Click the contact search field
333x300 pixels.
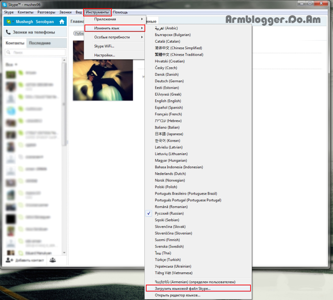[35, 52]
